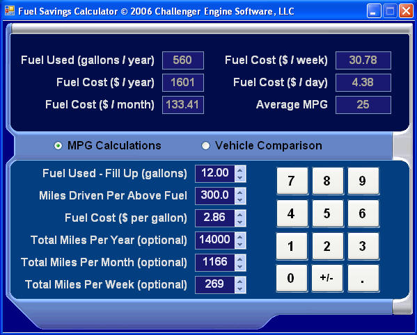This screenshot has height=335, width=417.
Task: Click the +/- sign toggle key
Action: [x=327, y=278]
